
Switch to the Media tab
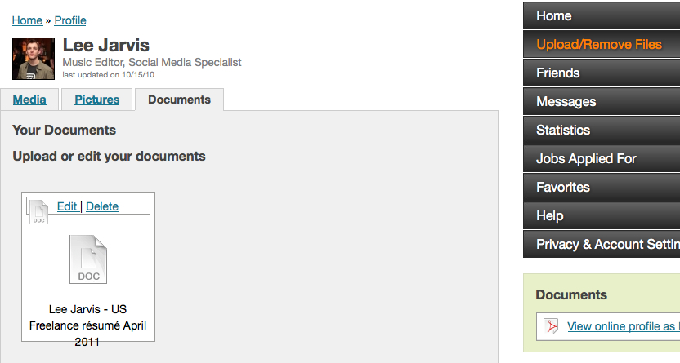click(29, 100)
